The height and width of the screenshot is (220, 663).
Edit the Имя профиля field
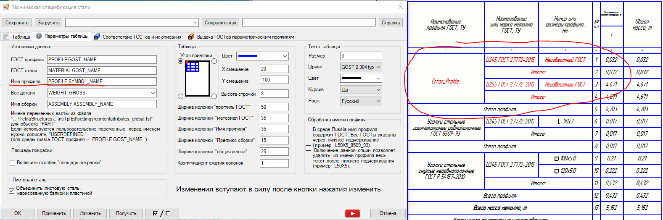(x=102, y=81)
